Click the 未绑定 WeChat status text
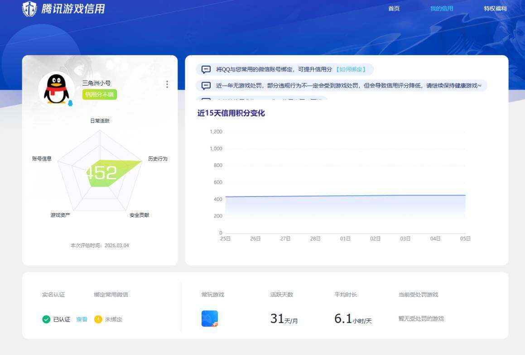Screen dimensions: 525x355 click(x=114, y=319)
